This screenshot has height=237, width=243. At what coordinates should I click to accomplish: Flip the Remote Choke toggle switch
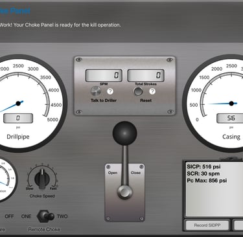pos(46,216)
